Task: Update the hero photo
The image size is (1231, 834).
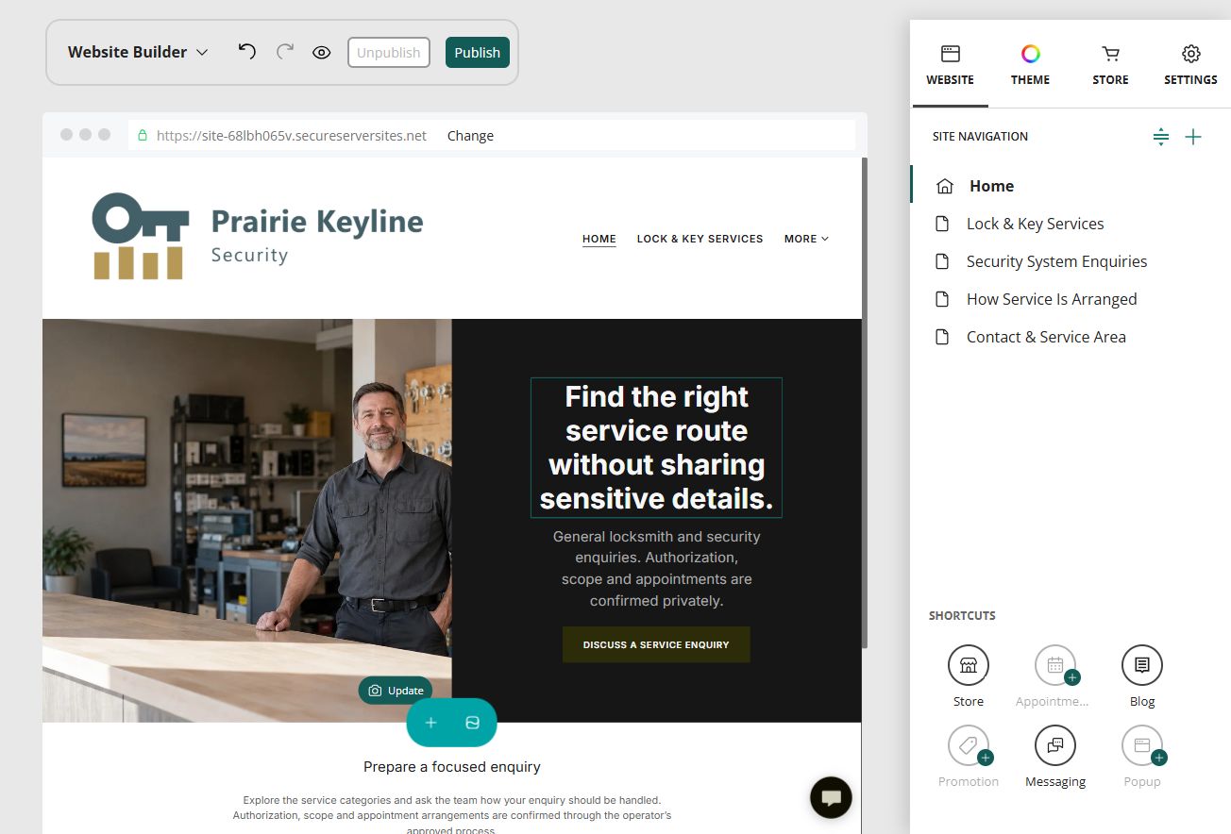Action: 396,691
